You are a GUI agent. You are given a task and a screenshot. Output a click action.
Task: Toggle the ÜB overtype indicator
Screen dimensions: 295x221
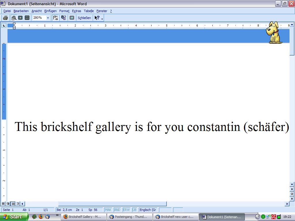[134, 210]
